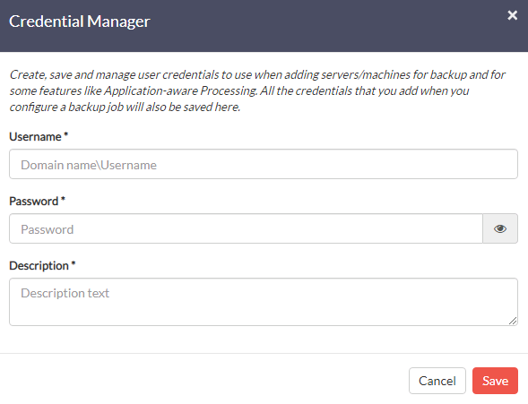This screenshot has width=528, height=404.
Task: Click into the Password input box
Action: click(x=247, y=228)
